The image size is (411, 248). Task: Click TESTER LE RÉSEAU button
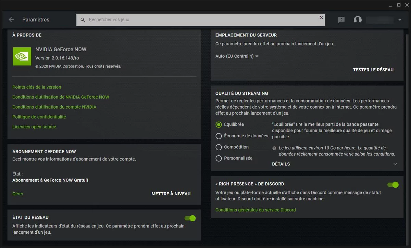point(373,70)
